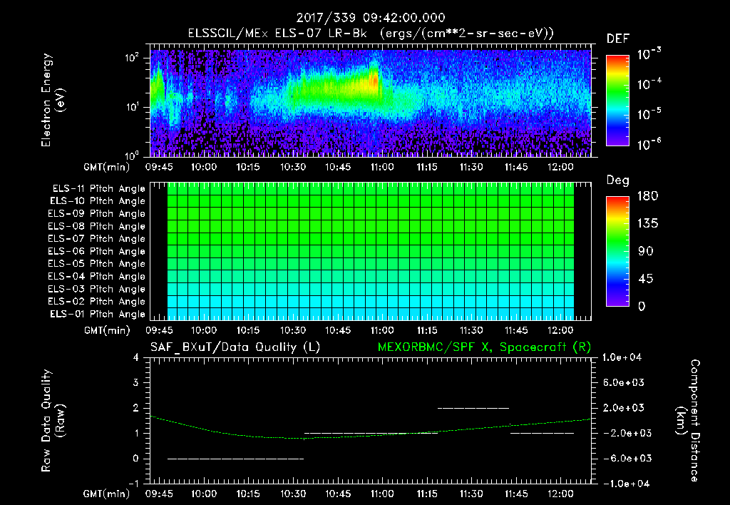
Task: Click the 180 value on the Deg scale
Action: tap(647, 196)
